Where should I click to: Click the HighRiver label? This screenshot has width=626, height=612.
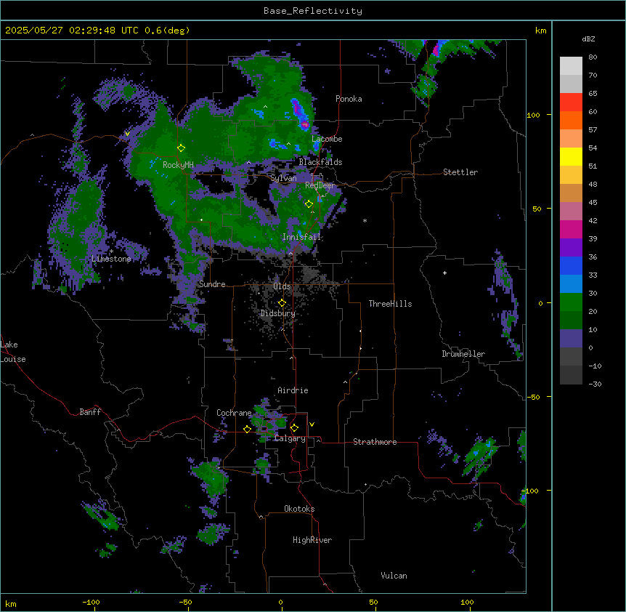312,540
